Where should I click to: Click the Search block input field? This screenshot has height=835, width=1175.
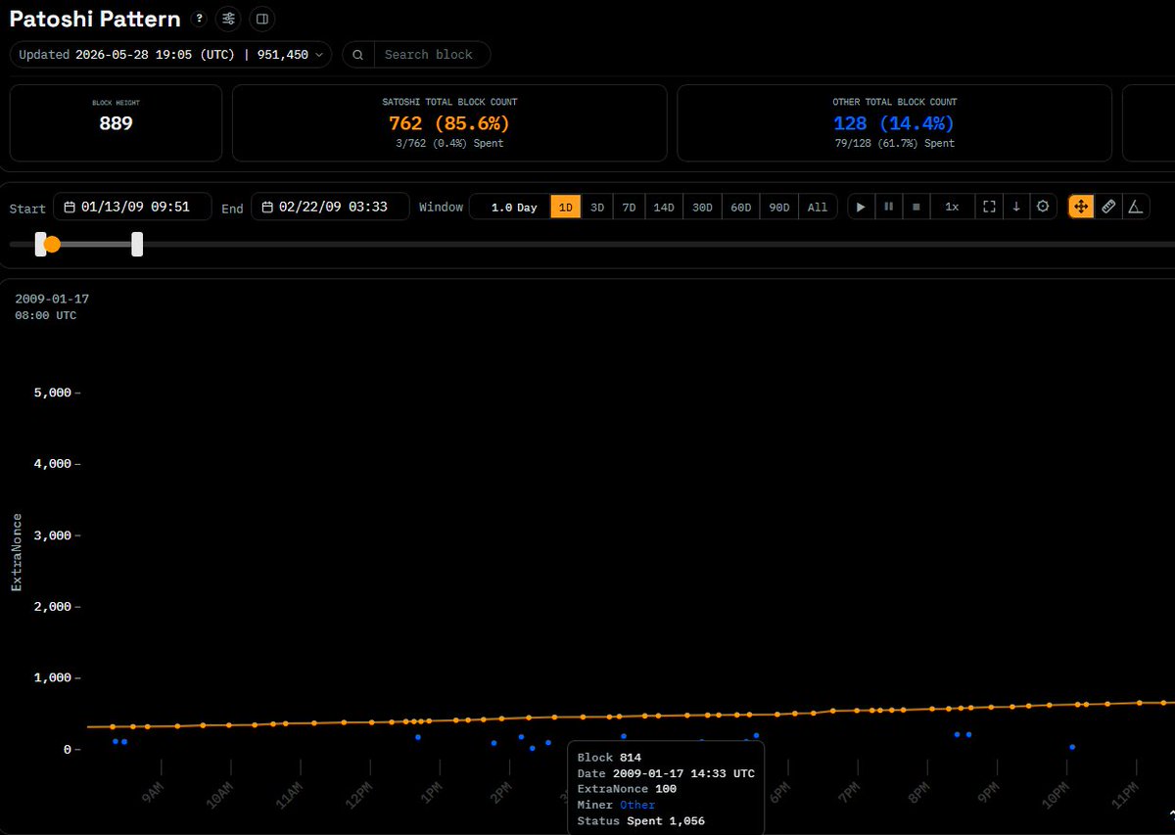point(431,55)
